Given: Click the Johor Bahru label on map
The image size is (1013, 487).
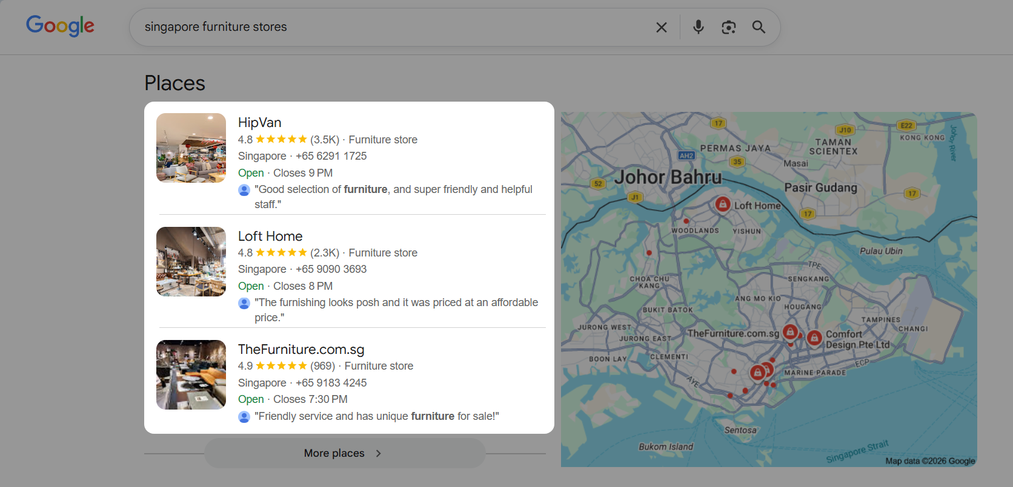Looking at the screenshot, I should click(668, 177).
